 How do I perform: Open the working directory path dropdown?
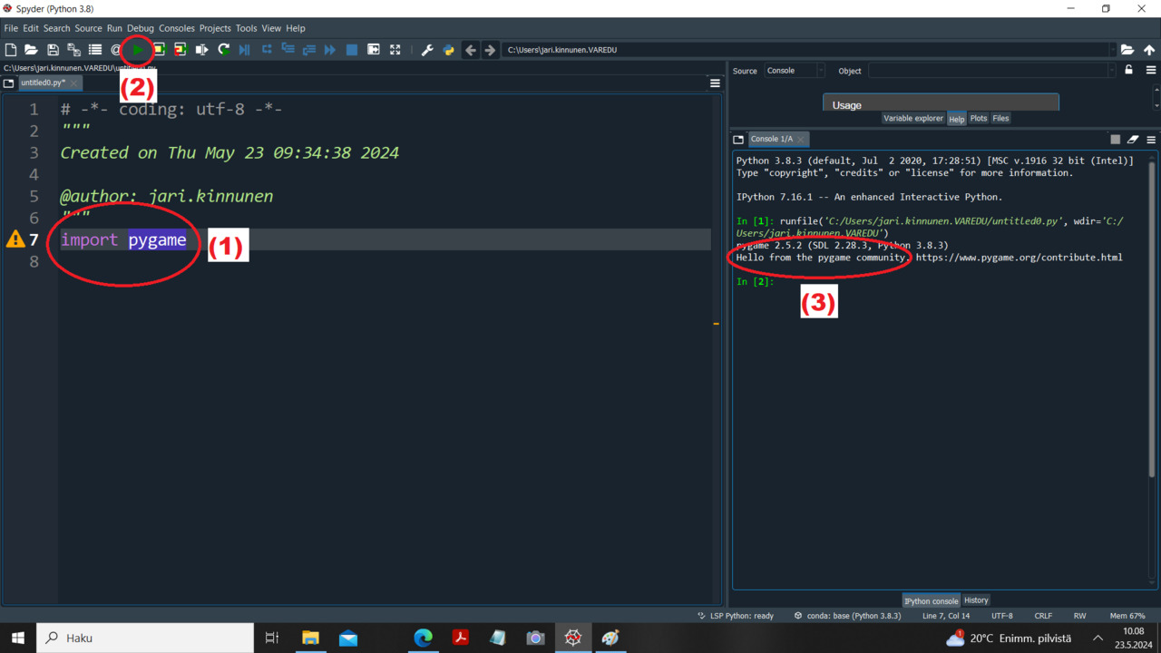pos(1113,50)
